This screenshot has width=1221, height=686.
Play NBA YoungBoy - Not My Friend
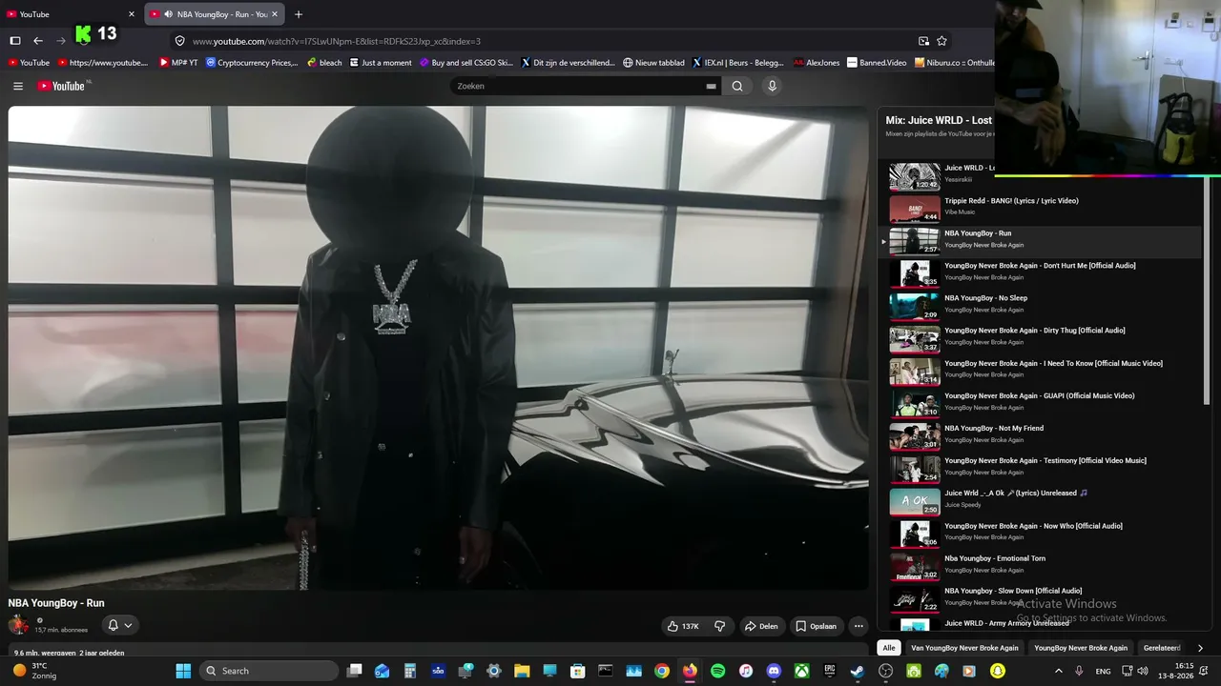(994, 429)
